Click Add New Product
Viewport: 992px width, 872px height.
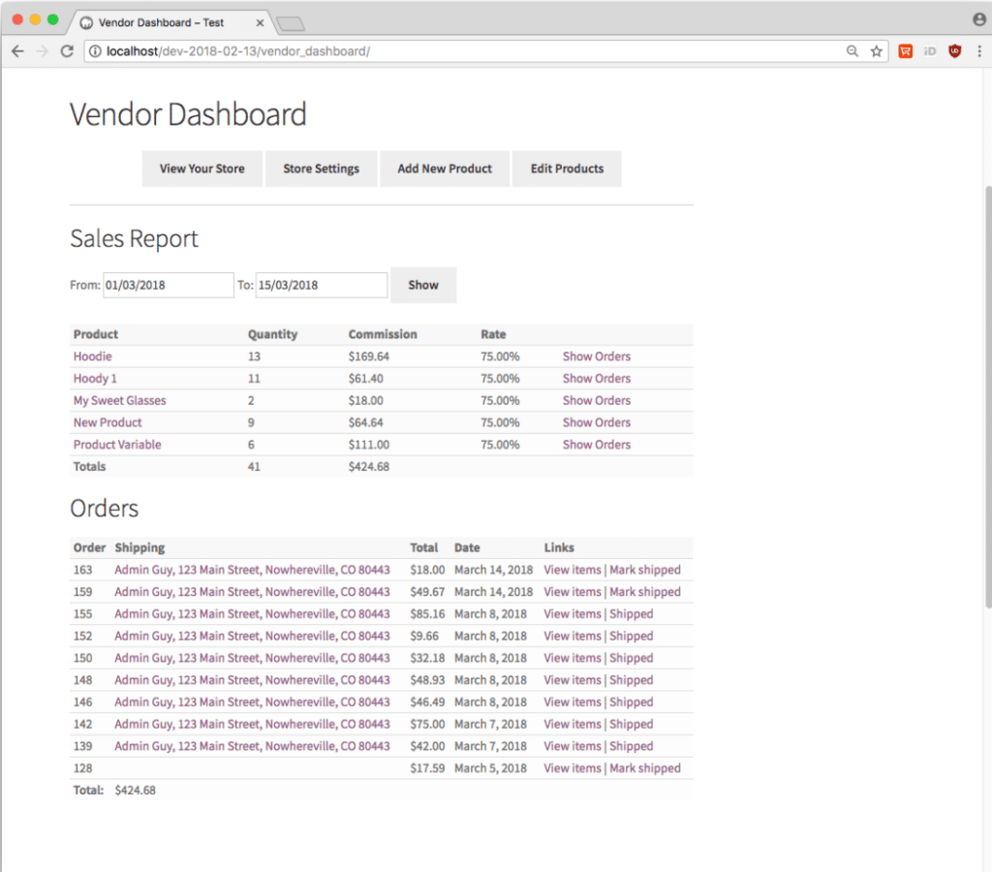(445, 168)
